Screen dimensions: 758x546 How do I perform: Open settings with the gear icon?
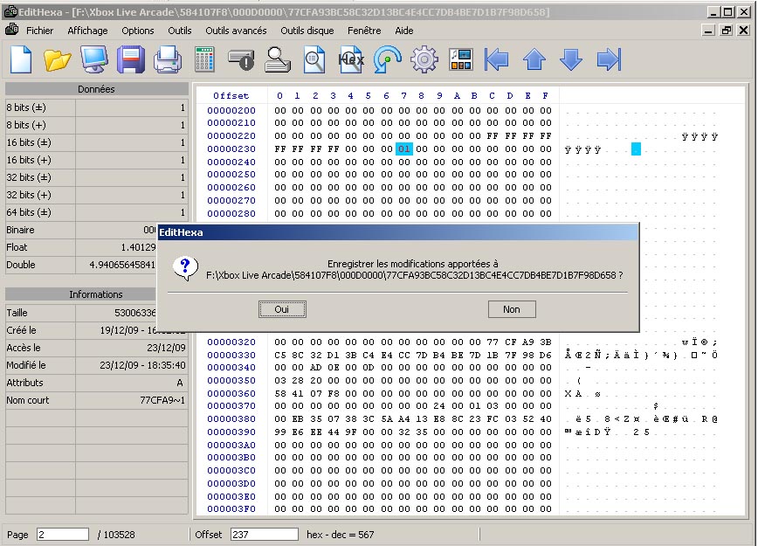(x=424, y=59)
